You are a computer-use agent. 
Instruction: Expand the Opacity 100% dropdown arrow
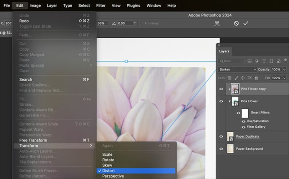click(x=284, y=69)
